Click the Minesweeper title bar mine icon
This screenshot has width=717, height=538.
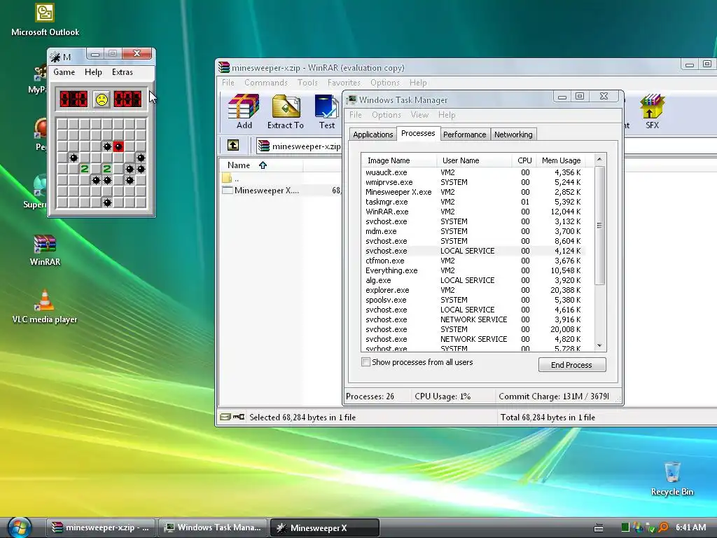[55, 57]
